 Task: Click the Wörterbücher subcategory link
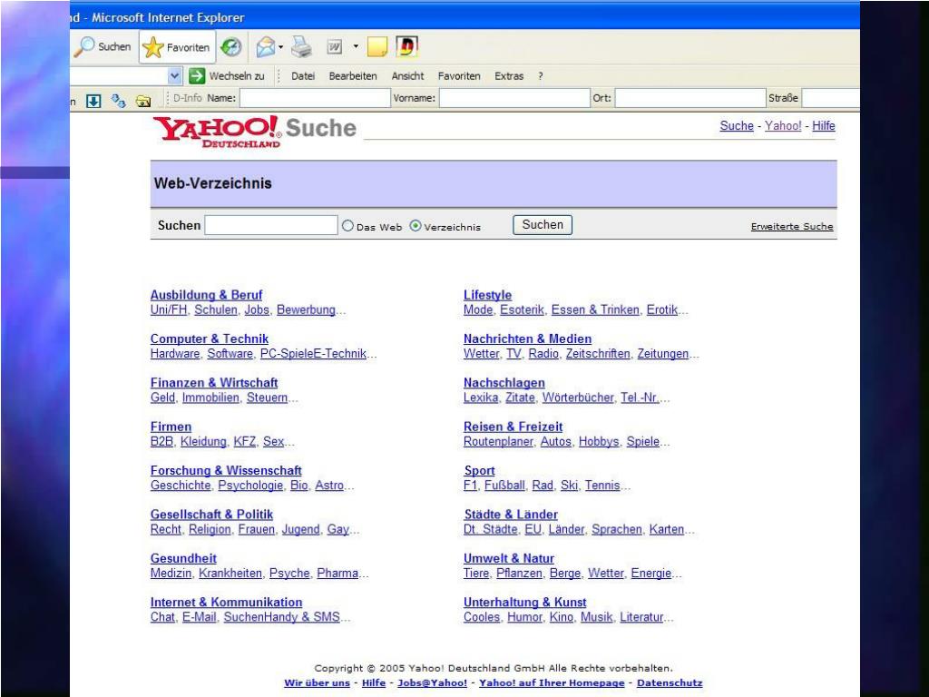click(x=578, y=398)
